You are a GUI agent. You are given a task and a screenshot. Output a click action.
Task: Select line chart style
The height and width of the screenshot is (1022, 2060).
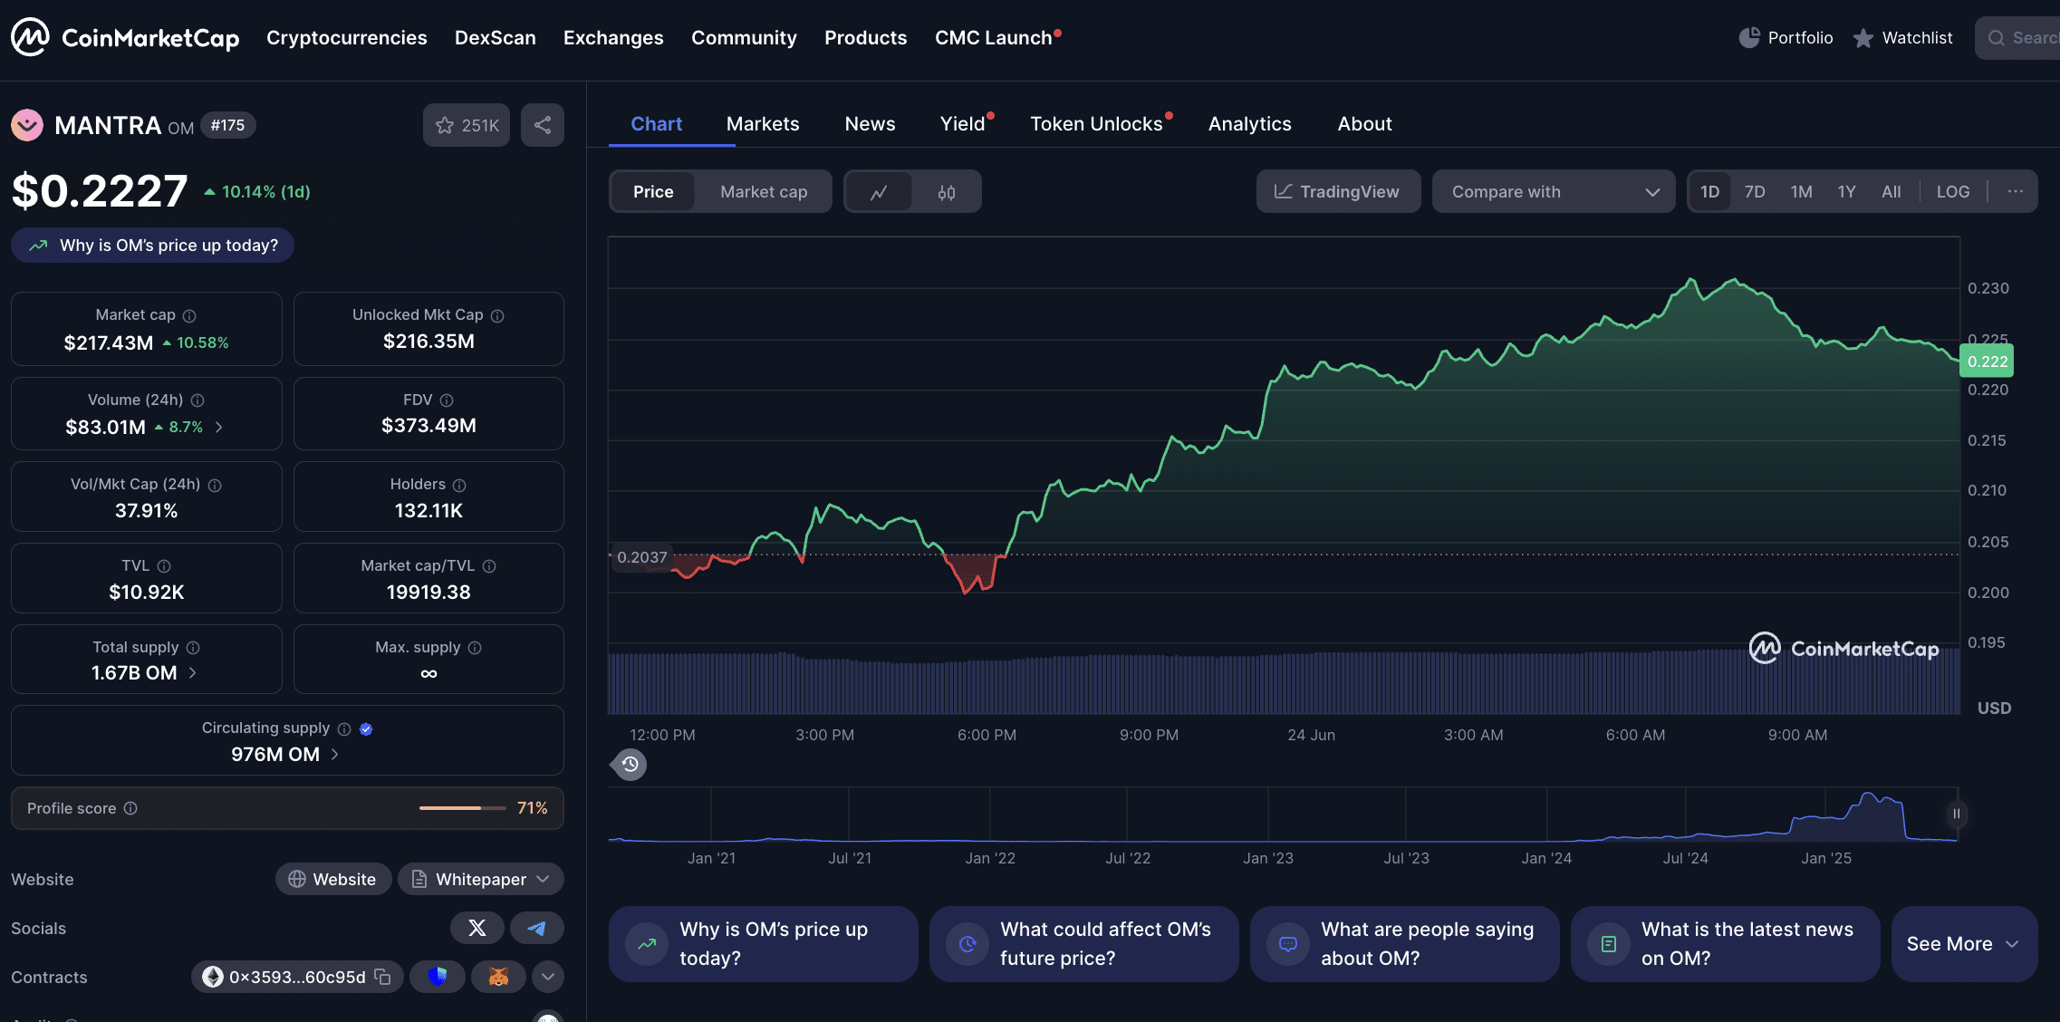(879, 192)
